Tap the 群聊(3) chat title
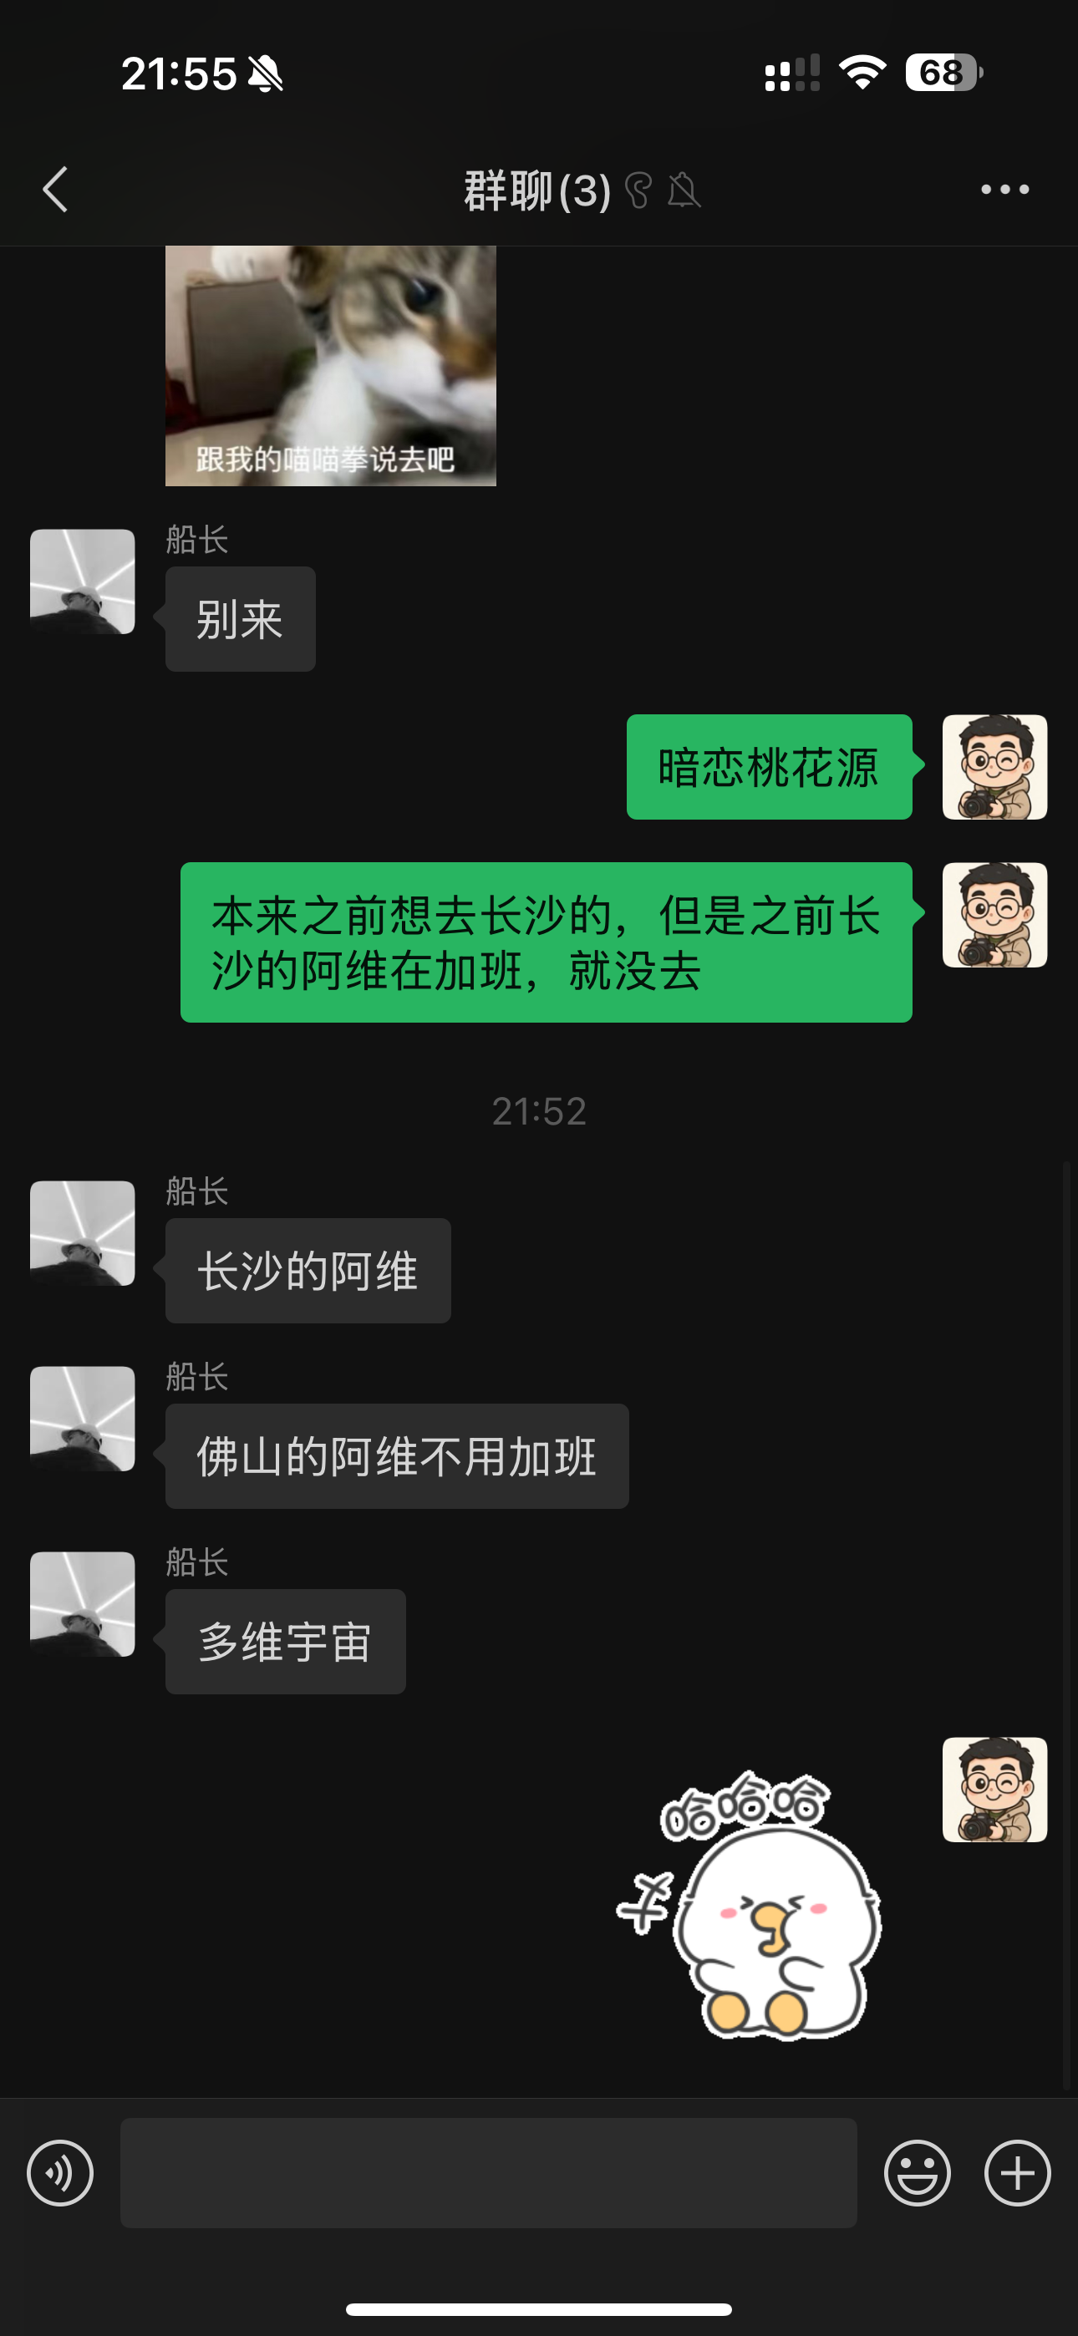Screen dimensions: 1078x2336 click(537, 190)
